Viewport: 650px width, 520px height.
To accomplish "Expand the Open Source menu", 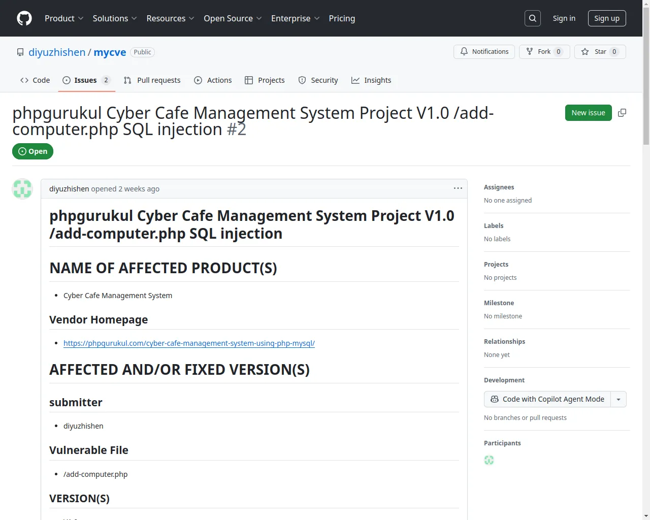I will pyautogui.click(x=233, y=18).
